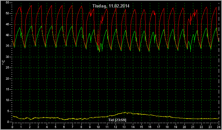Click the yellow curve peak near hour 13

pyautogui.click(x=125, y=112)
